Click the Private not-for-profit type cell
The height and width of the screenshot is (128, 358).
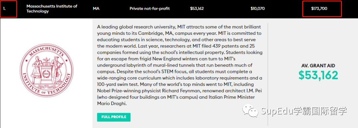coord(150,9)
